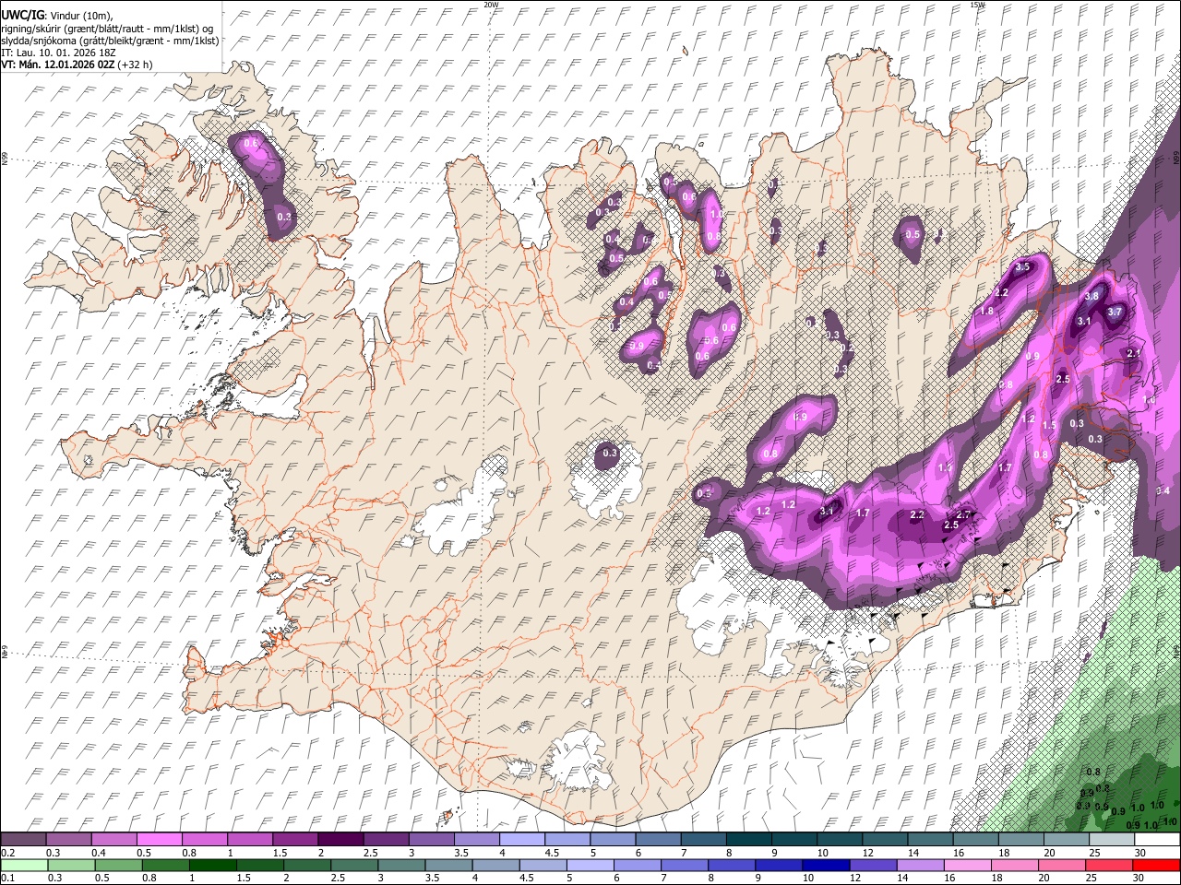Click the '0.1' label under lower legend row
The height and width of the screenshot is (885, 1181).
coord(7,878)
